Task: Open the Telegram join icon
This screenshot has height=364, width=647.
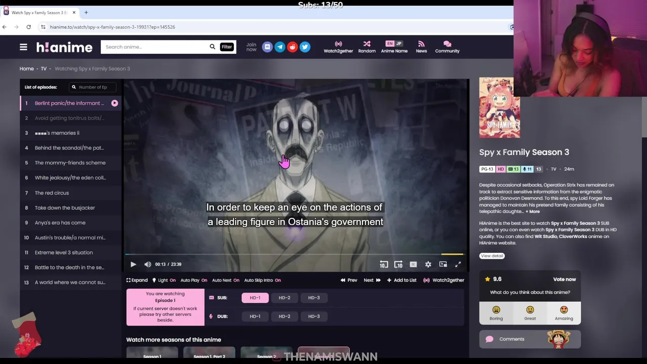Action: (280, 47)
